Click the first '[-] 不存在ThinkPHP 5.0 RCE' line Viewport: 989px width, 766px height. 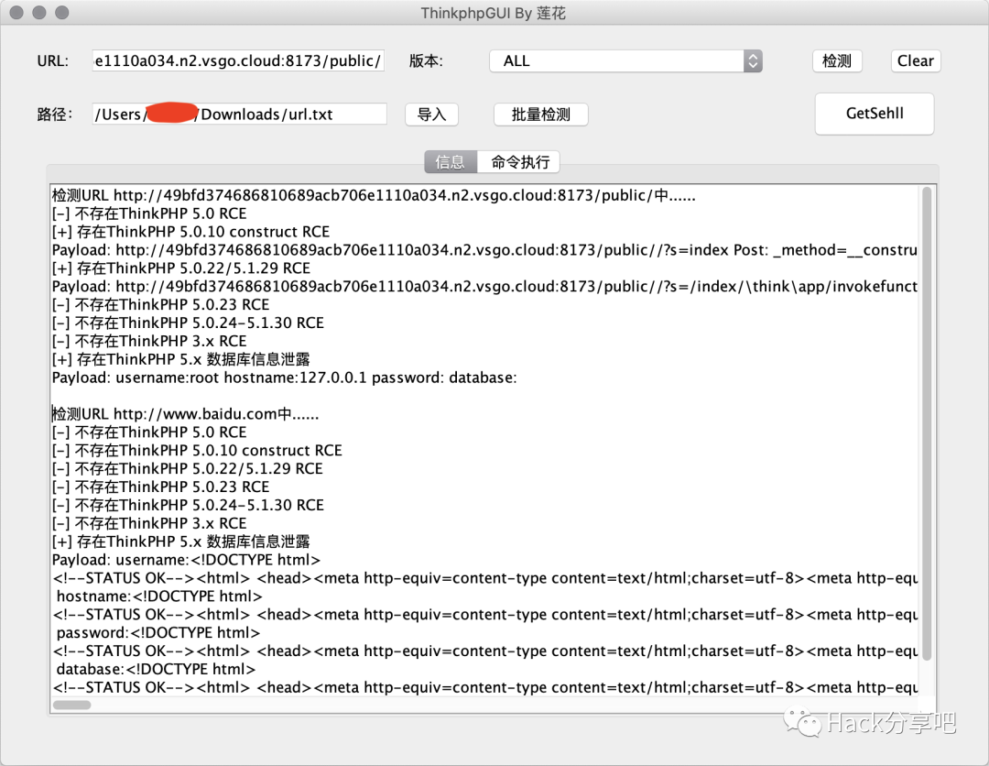(x=149, y=213)
